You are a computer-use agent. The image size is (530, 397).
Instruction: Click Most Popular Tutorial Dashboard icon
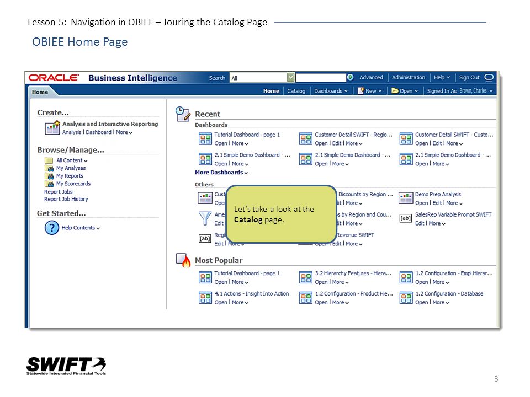coord(205,277)
